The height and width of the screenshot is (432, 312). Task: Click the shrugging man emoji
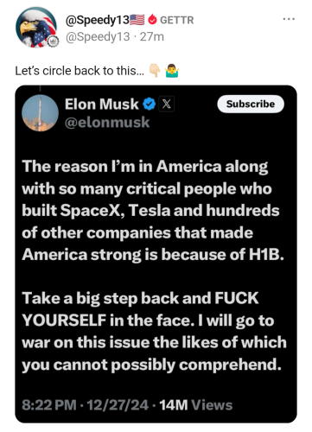click(172, 71)
